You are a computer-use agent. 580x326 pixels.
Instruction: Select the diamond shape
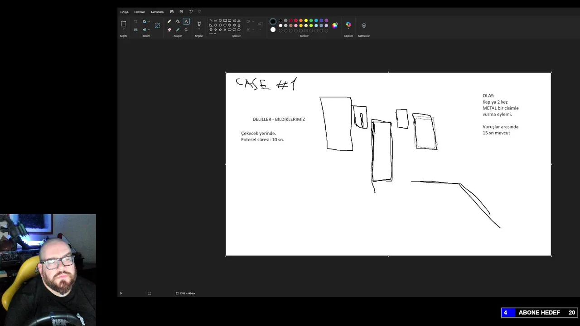point(216,25)
